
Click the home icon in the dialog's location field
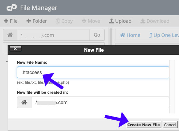pos(24,102)
